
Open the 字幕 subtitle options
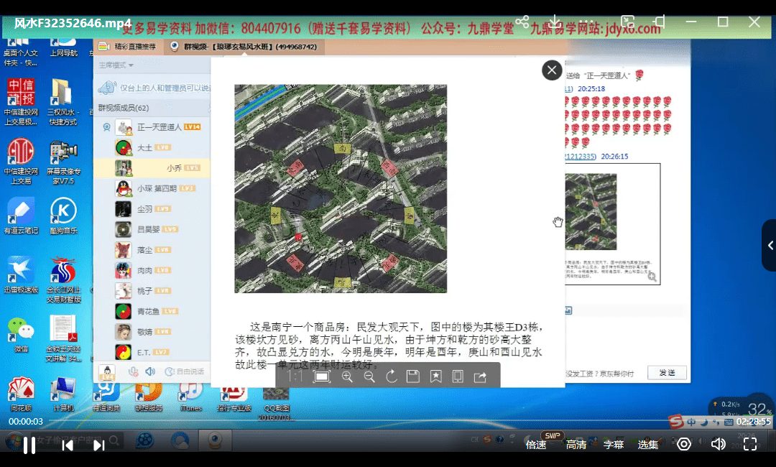pyautogui.click(x=614, y=445)
